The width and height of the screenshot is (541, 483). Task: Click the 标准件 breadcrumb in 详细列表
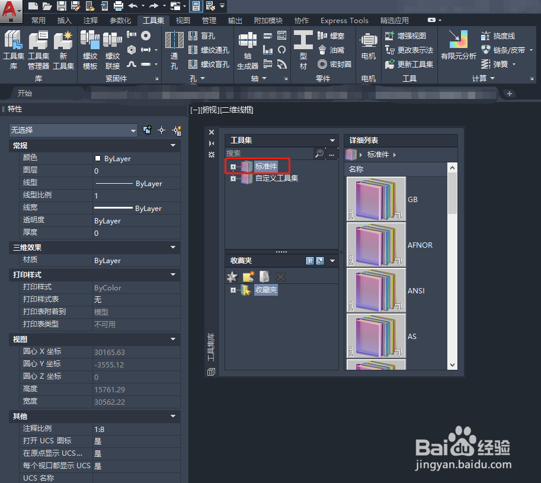point(378,155)
